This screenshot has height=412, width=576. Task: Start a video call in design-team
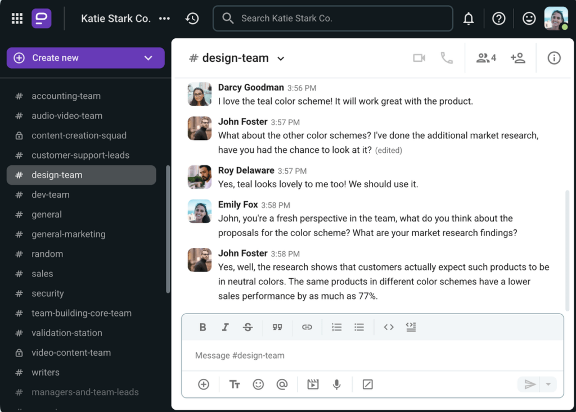click(419, 58)
